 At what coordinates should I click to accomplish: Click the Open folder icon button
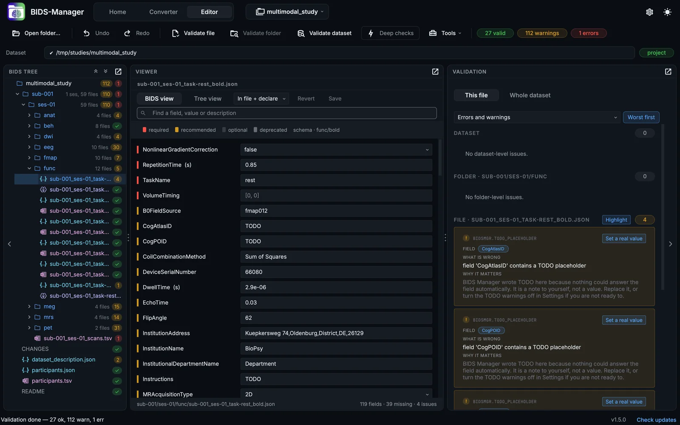pyautogui.click(x=36, y=33)
